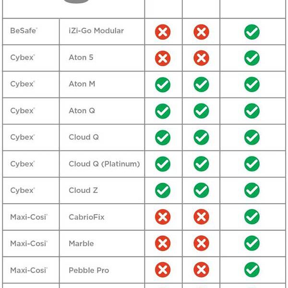The image size is (288, 288).
Task: Click the last green checkmark in Cloud Q row
Action: 252,138
